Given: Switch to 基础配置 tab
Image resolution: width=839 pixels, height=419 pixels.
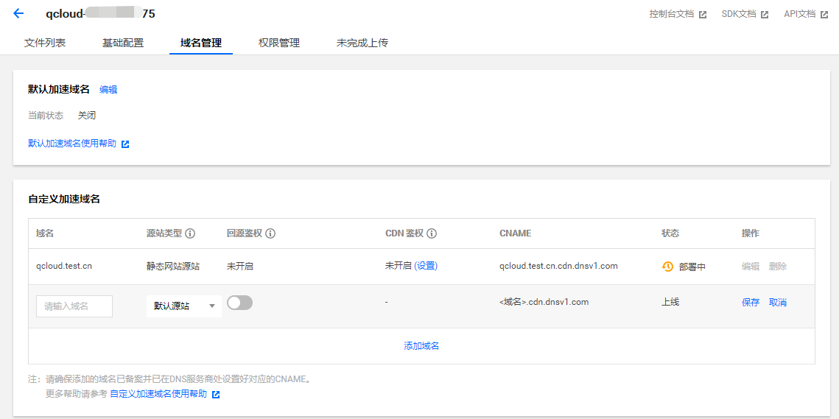Looking at the screenshot, I should 123,43.
